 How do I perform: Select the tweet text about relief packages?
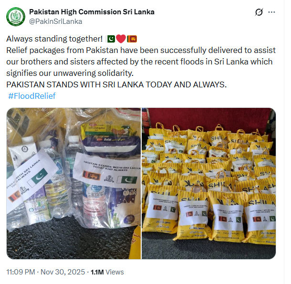(x=141, y=62)
